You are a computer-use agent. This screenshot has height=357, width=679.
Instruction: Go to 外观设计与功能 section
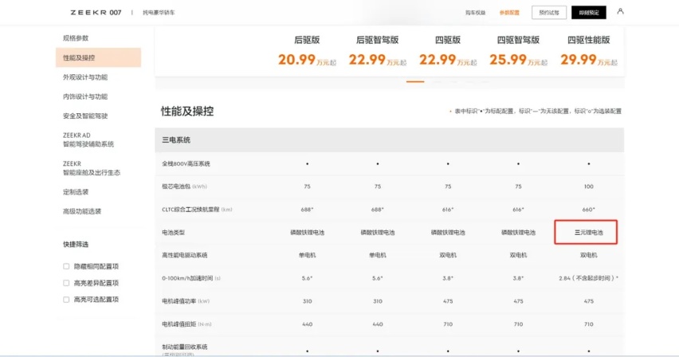pos(85,77)
